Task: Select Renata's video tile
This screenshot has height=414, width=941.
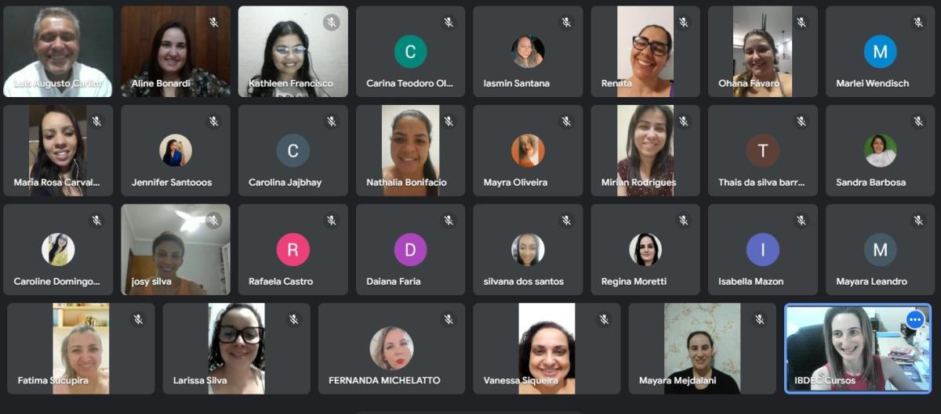Action: point(645,52)
